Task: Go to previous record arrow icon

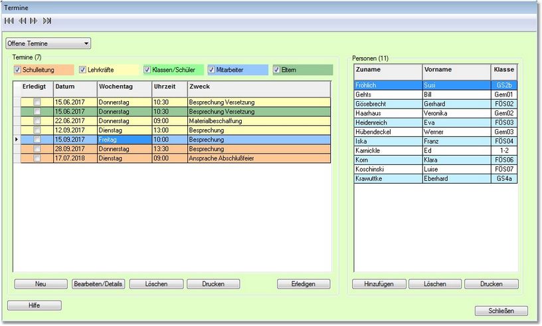Action: (22, 21)
